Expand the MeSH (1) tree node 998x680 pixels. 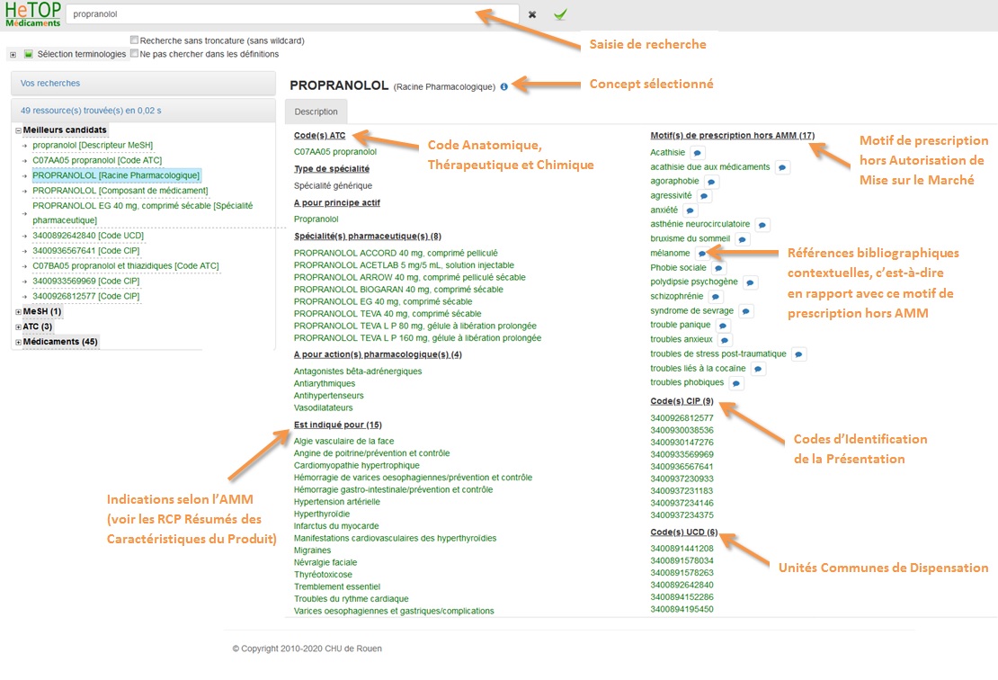tap(19, 312)
